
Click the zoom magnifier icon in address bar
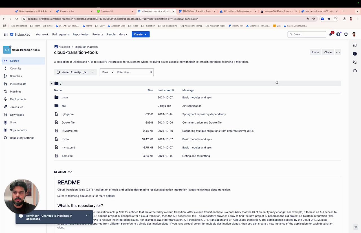coord(308,19)
